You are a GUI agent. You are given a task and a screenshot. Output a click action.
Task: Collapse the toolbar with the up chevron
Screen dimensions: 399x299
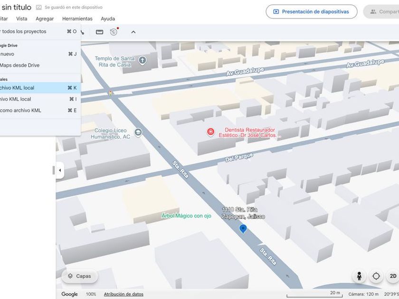click(133, 32)
